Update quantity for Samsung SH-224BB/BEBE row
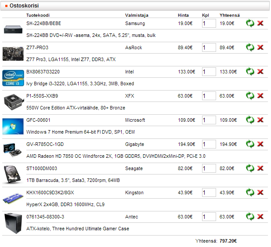This screenshot has height=247, width=271. pyautogui.click(x=250, y=23)
